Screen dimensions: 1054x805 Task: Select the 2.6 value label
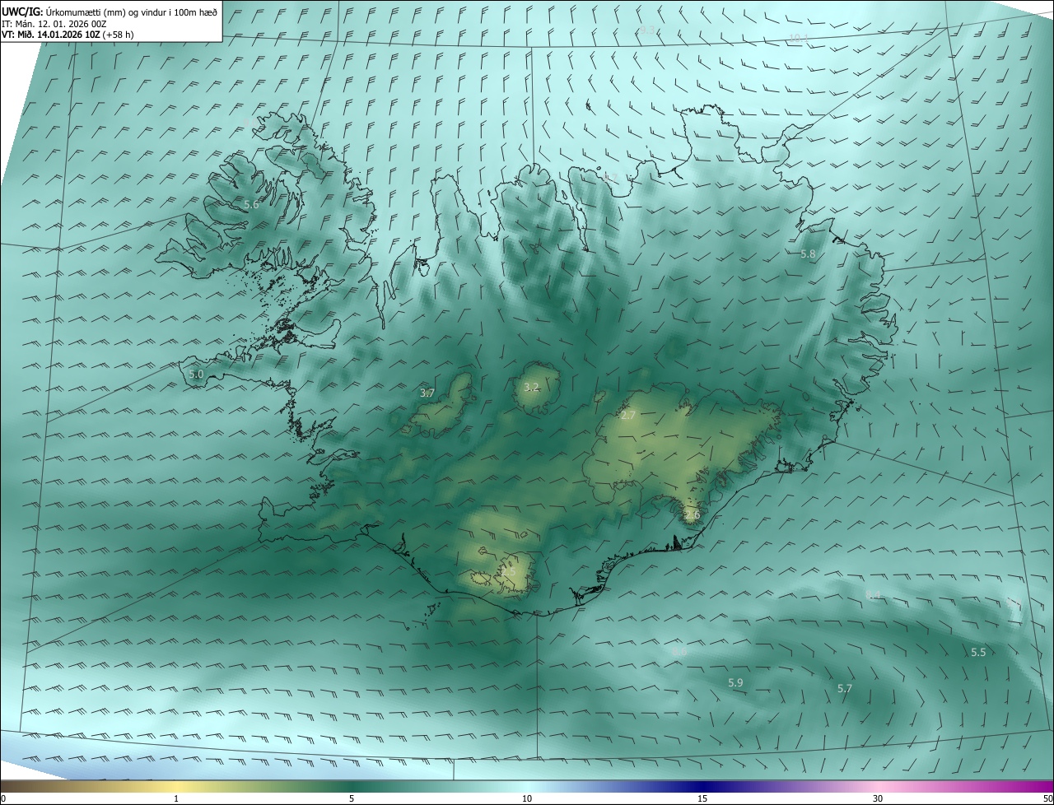[692, 515]
